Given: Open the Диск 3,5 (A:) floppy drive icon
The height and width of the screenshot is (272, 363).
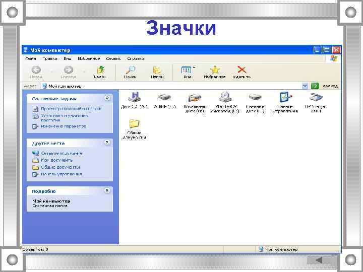Looking at the screenshot, I should click(135, 100).
